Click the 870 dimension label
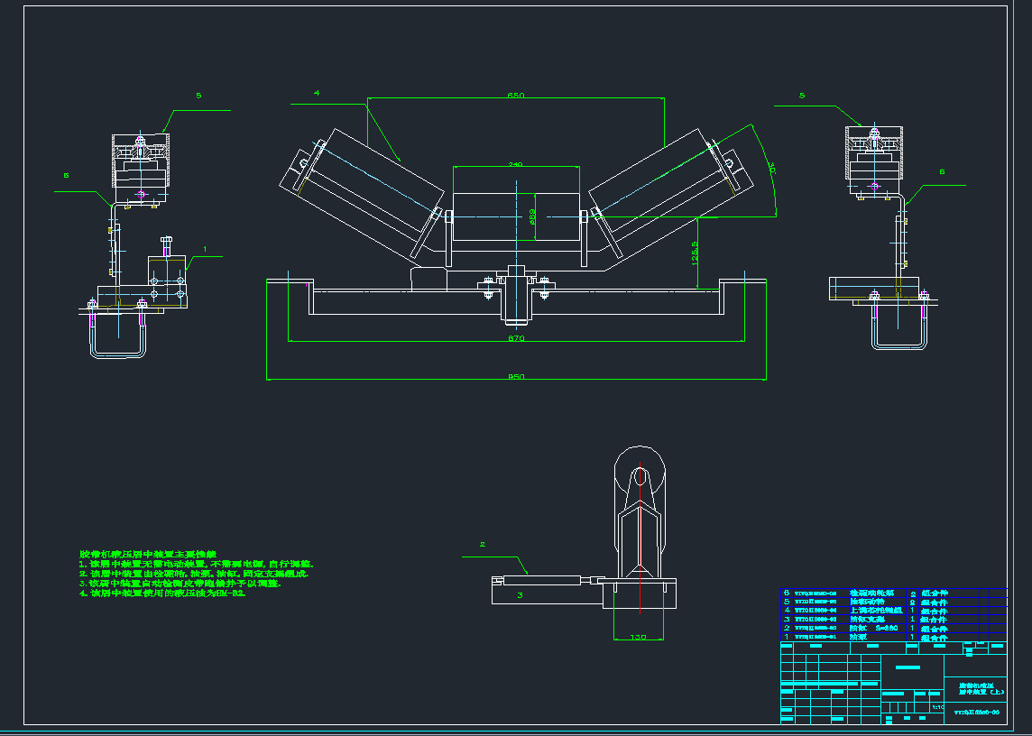Screen dimensions: 1032x736 coord(515,338)
